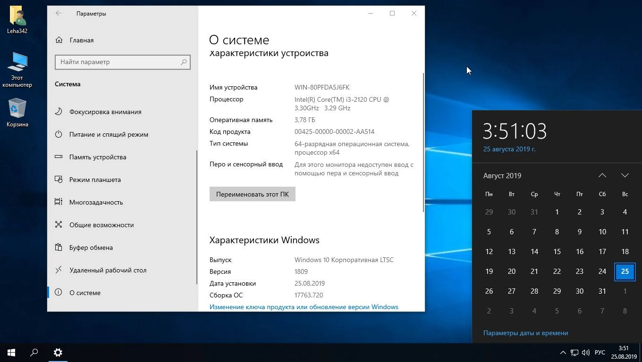The image size is (642, 362).
Task: Select the Shared experiences (Общие возможности) icon
Action: [59, 225]
